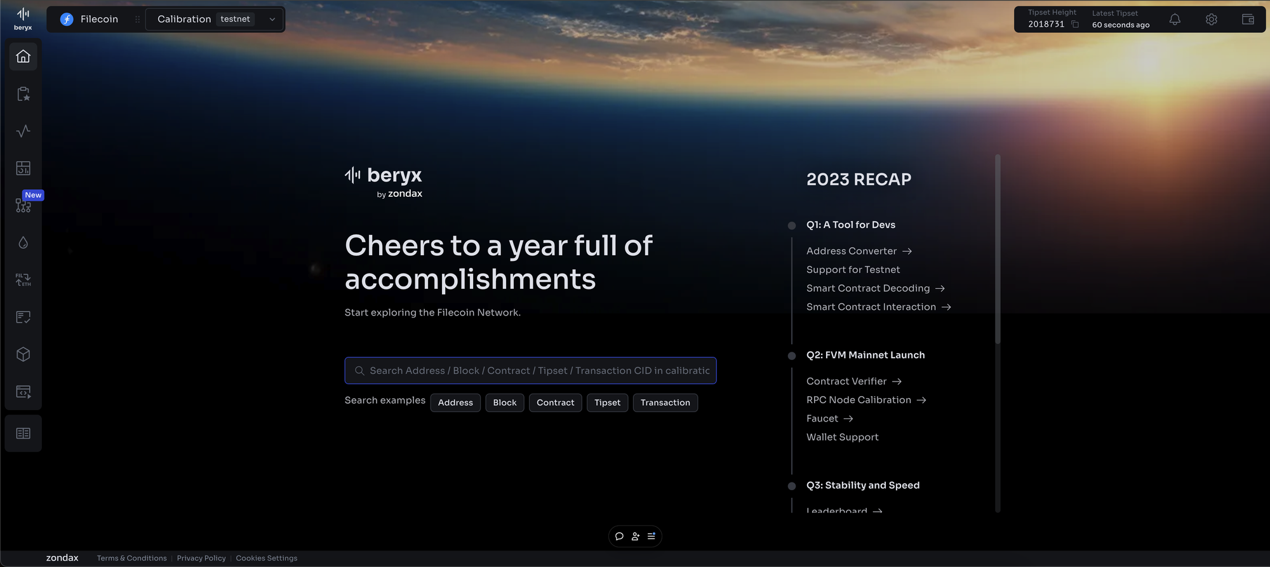Open the wallet icon at top right
Image resolution: width=1270 pixels, height=567 pixels.
[1248, 20]
